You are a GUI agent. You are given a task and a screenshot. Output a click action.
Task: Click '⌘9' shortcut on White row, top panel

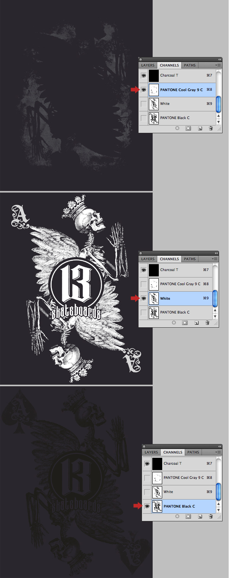(x=209, y=104)
